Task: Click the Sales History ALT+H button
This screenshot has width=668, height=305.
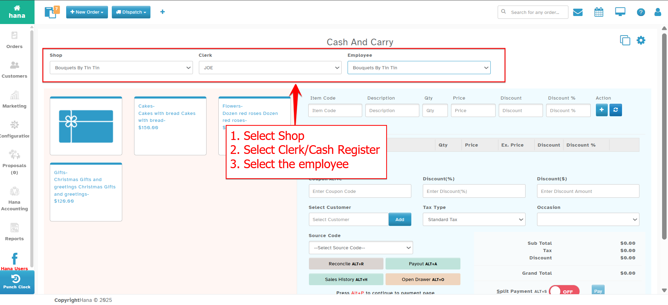Action: point(346,279)
